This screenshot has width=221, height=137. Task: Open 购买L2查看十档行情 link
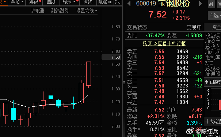(x=164, y=43)
